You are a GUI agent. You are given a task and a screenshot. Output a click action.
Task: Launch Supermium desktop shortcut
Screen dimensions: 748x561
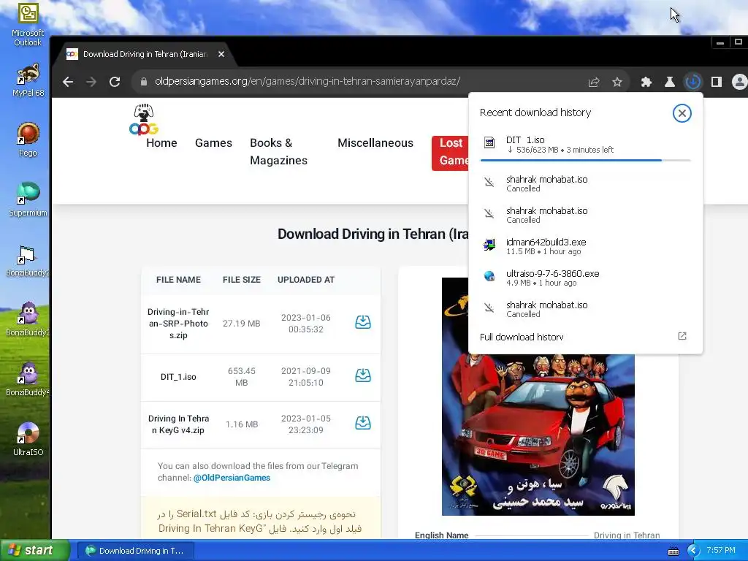click(x=28, y=199)
